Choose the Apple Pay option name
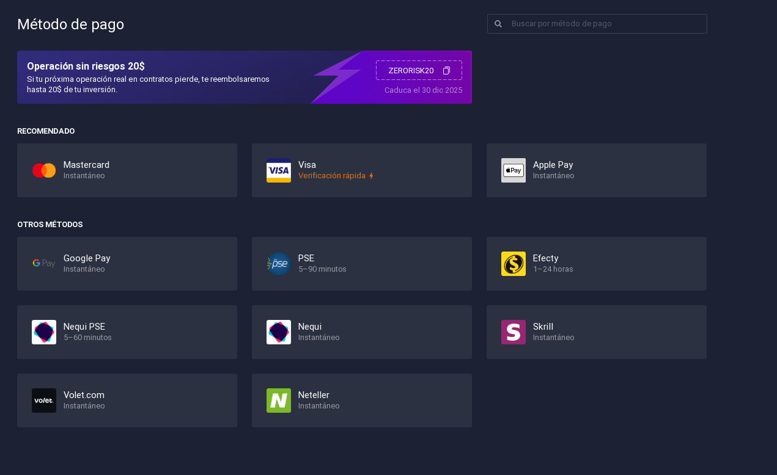This screenshot has width=777, height=475. [553, 165]
